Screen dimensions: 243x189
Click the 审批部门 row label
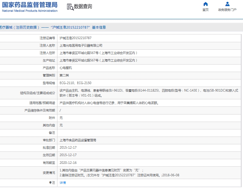49,140
